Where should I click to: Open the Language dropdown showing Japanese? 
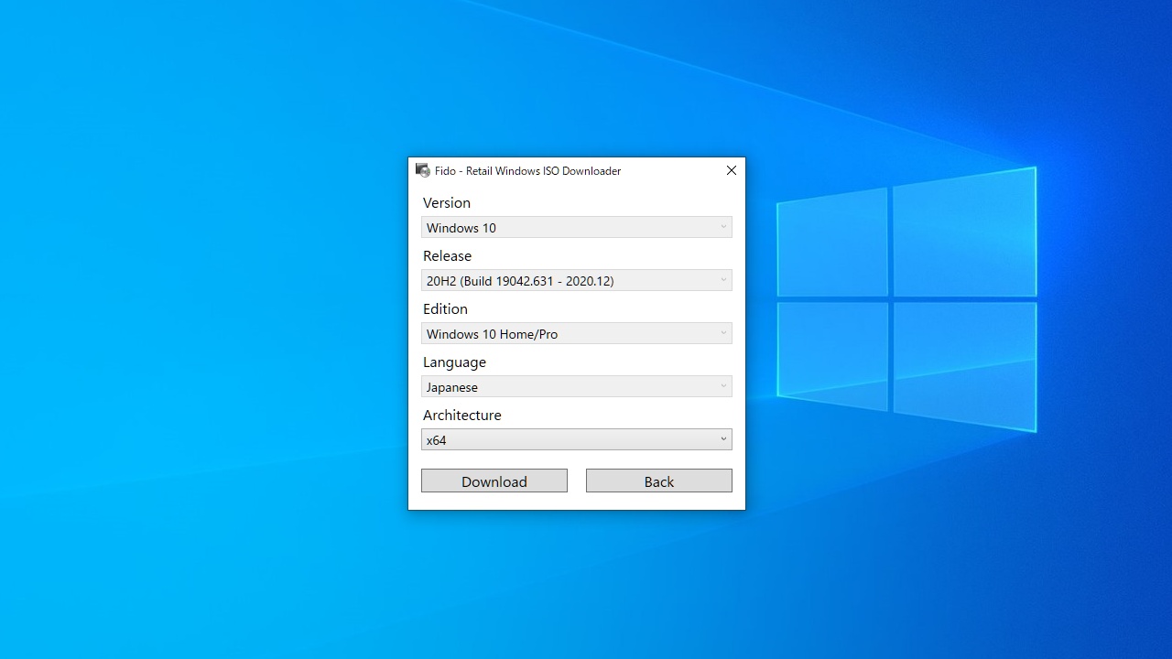pyautogui.click(x=577, y=386)
